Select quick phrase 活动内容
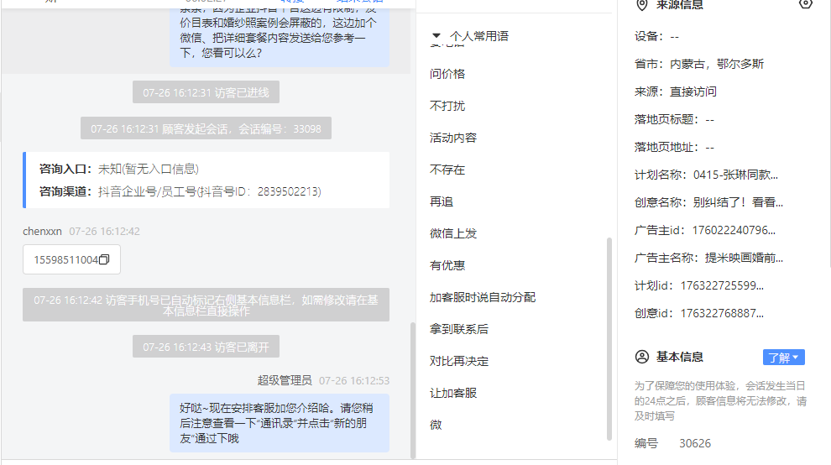This screenshot has height=465, width=831. (x=453, y=138)
